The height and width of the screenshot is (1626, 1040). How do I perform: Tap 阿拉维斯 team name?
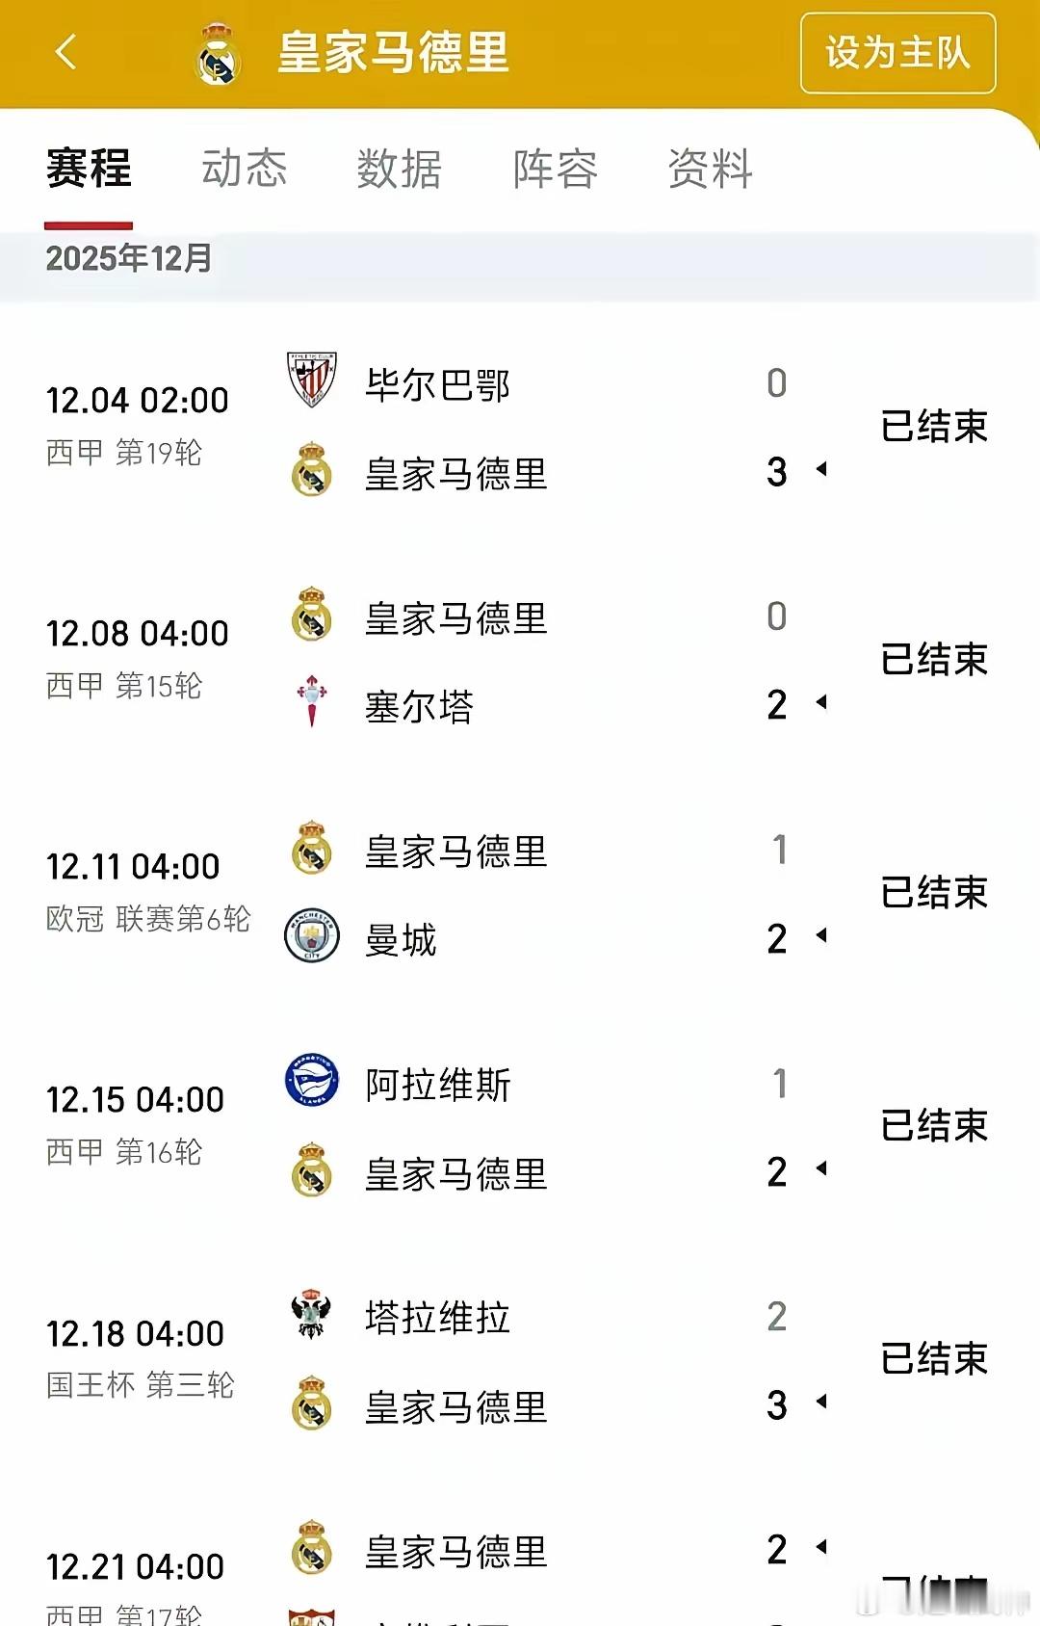[438, 1085]
